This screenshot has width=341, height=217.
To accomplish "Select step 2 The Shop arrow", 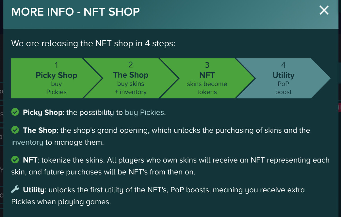I will pos(131,78).
